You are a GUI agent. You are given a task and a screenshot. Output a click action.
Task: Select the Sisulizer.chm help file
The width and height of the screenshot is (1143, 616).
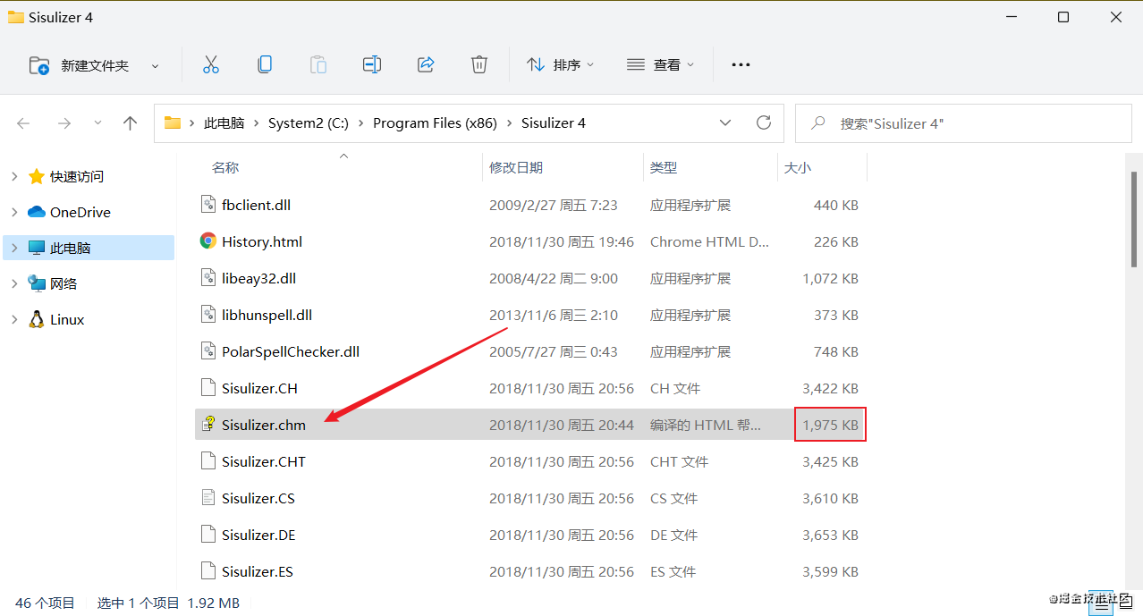(264, 426)
